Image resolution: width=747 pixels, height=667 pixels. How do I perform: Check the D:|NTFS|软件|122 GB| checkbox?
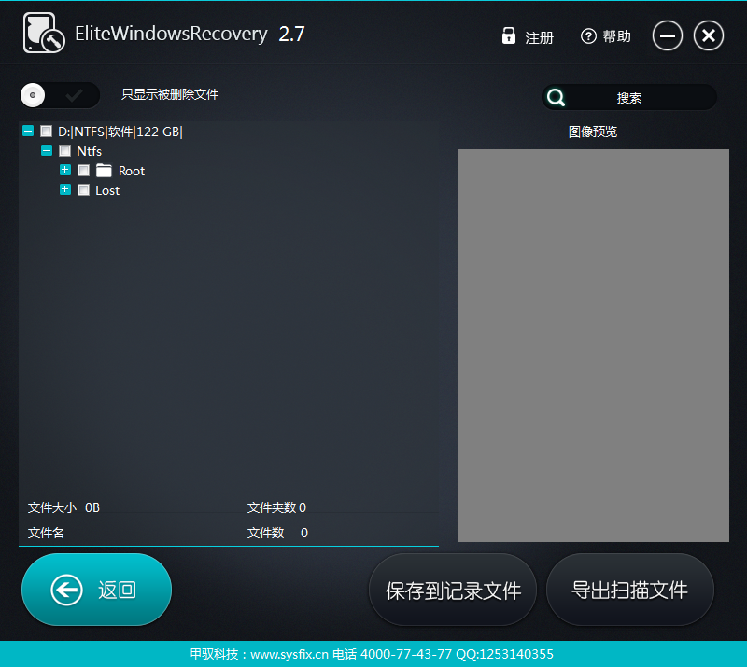point(46,131)
